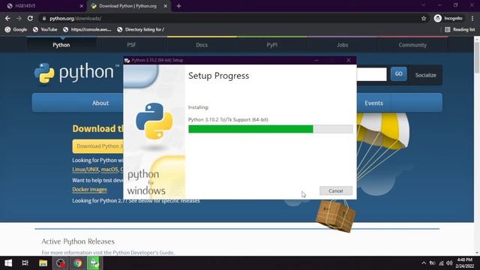The image size is (480, 270).
Task: Switch to the HG8145V5 tab
Action: (43, 6)
